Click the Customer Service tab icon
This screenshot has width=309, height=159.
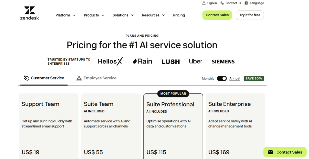coord(27,78)
